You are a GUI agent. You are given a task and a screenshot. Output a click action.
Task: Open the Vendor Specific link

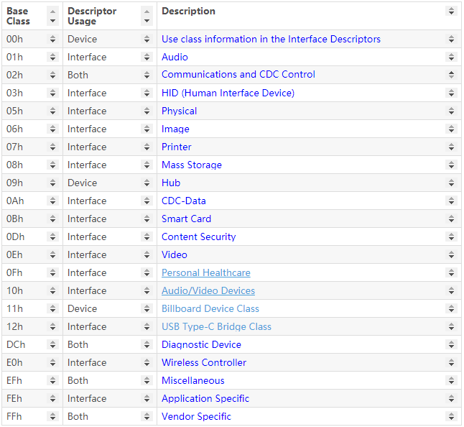196,416
